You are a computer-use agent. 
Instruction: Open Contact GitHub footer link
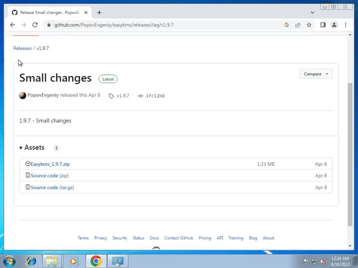179,238
